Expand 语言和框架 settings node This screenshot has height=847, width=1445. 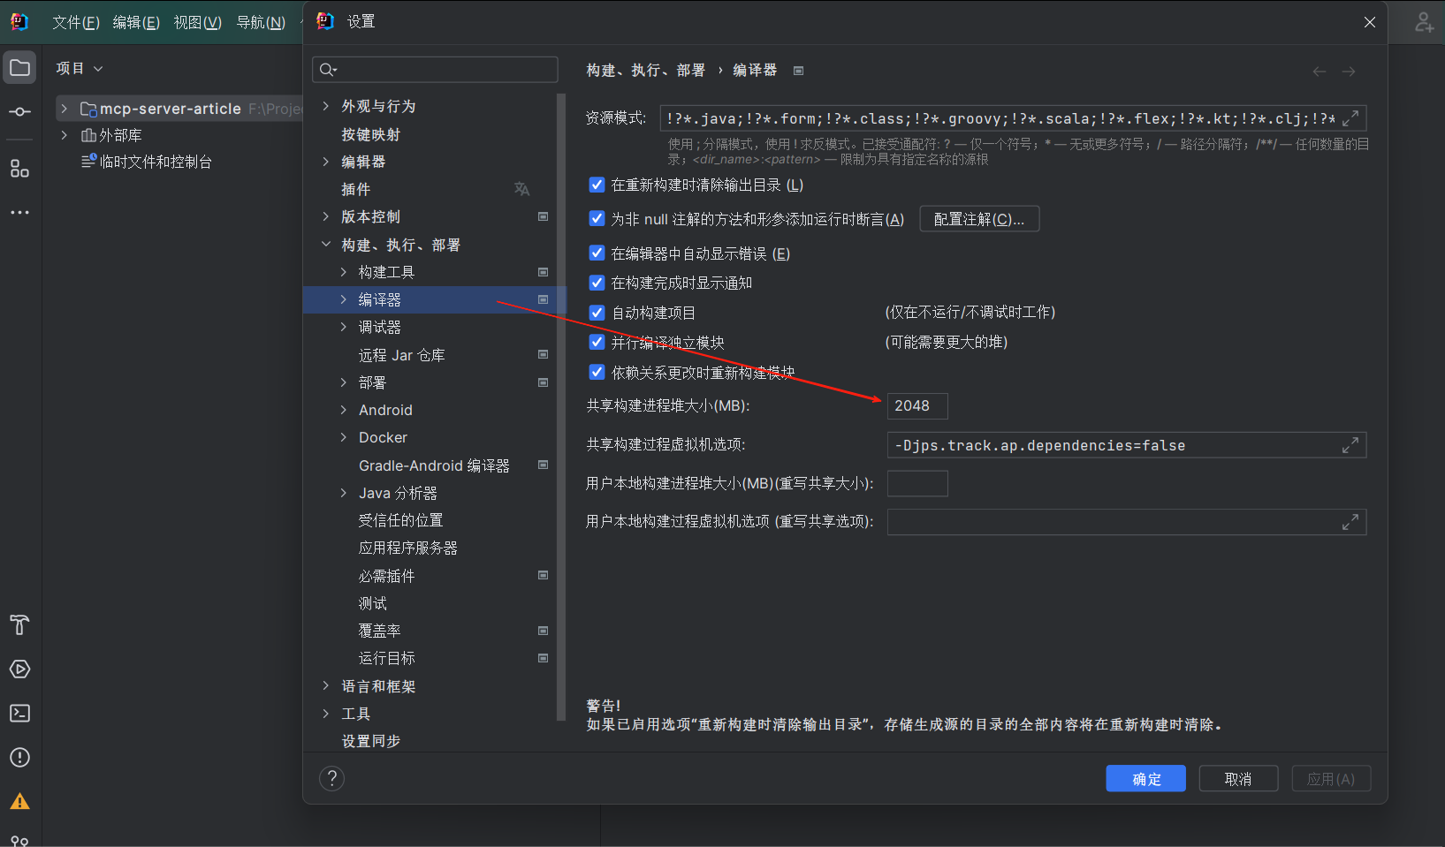tap(326, 686)
